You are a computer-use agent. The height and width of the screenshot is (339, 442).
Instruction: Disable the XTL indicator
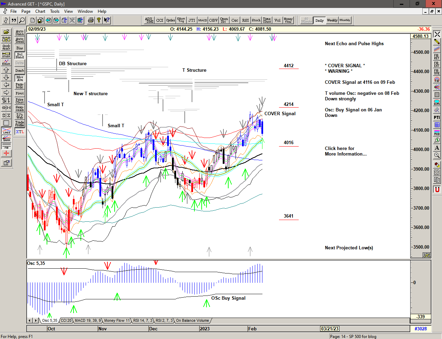pyautogui.click(x=20, y=132)
